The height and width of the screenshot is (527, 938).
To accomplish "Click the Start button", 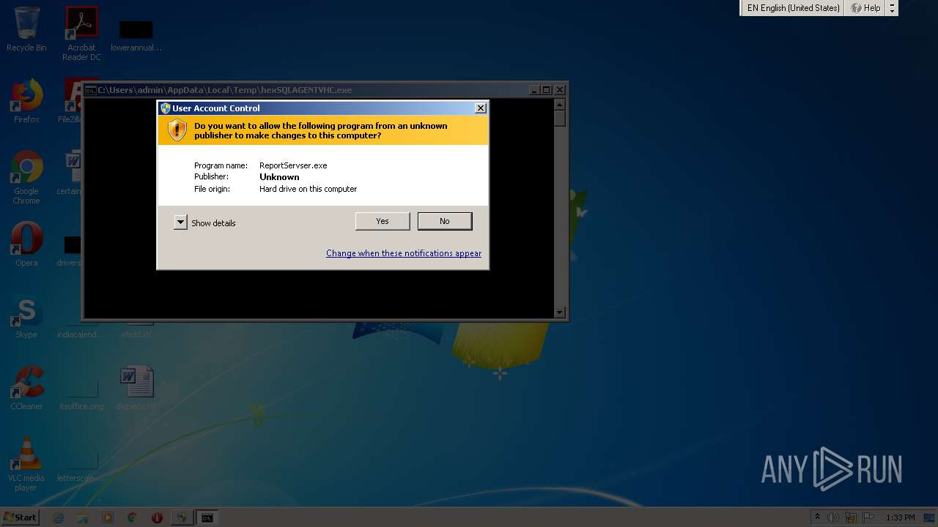I will [x=20, y=517].
